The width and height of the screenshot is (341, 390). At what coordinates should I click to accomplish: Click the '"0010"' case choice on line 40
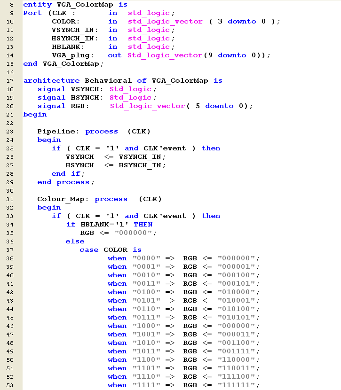pos(146,275)
